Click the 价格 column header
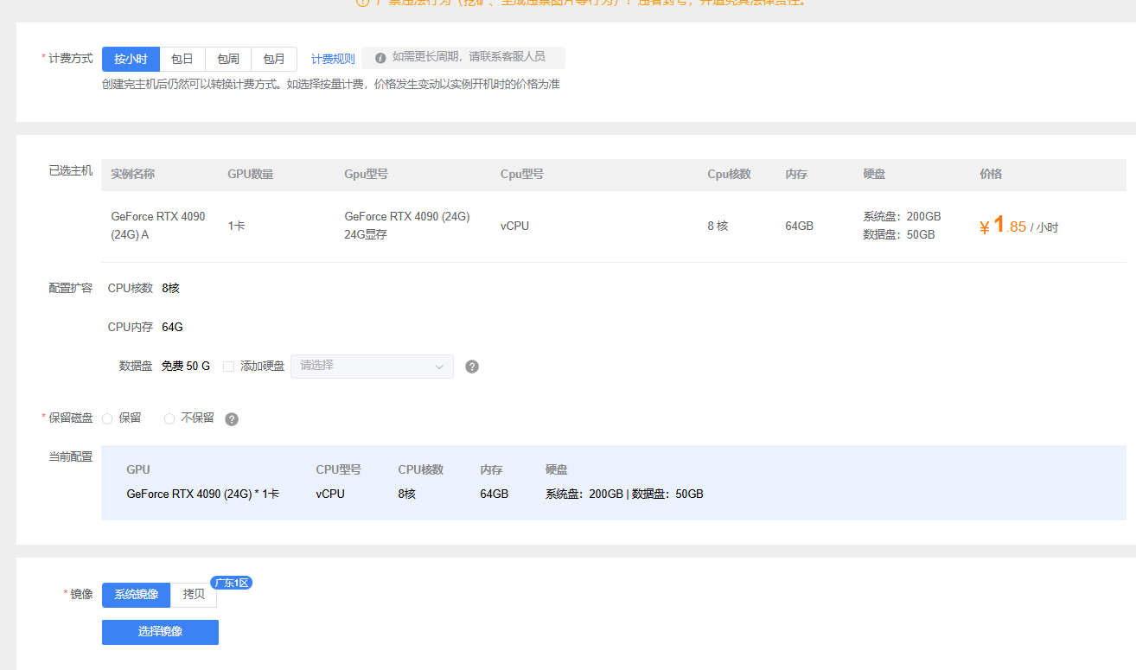The height and width of the screenshot is (670, 1136). pyautogui.click(x=991, y=174)
